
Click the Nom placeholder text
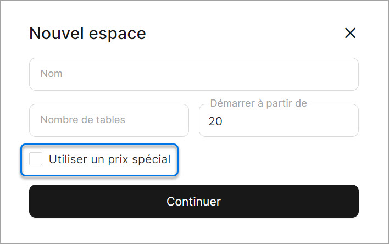pyautogui.click(x=51, y=74)
